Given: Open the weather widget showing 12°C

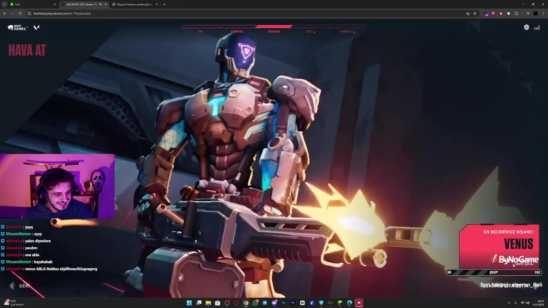Looking at the screenshot, I should click(x=14, y=302).
